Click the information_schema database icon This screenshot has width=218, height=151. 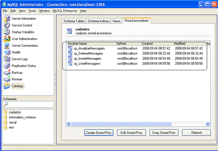click(x=5, y=117)
